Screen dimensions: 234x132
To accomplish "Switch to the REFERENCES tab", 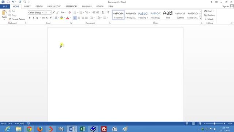I will coord(72,7).
